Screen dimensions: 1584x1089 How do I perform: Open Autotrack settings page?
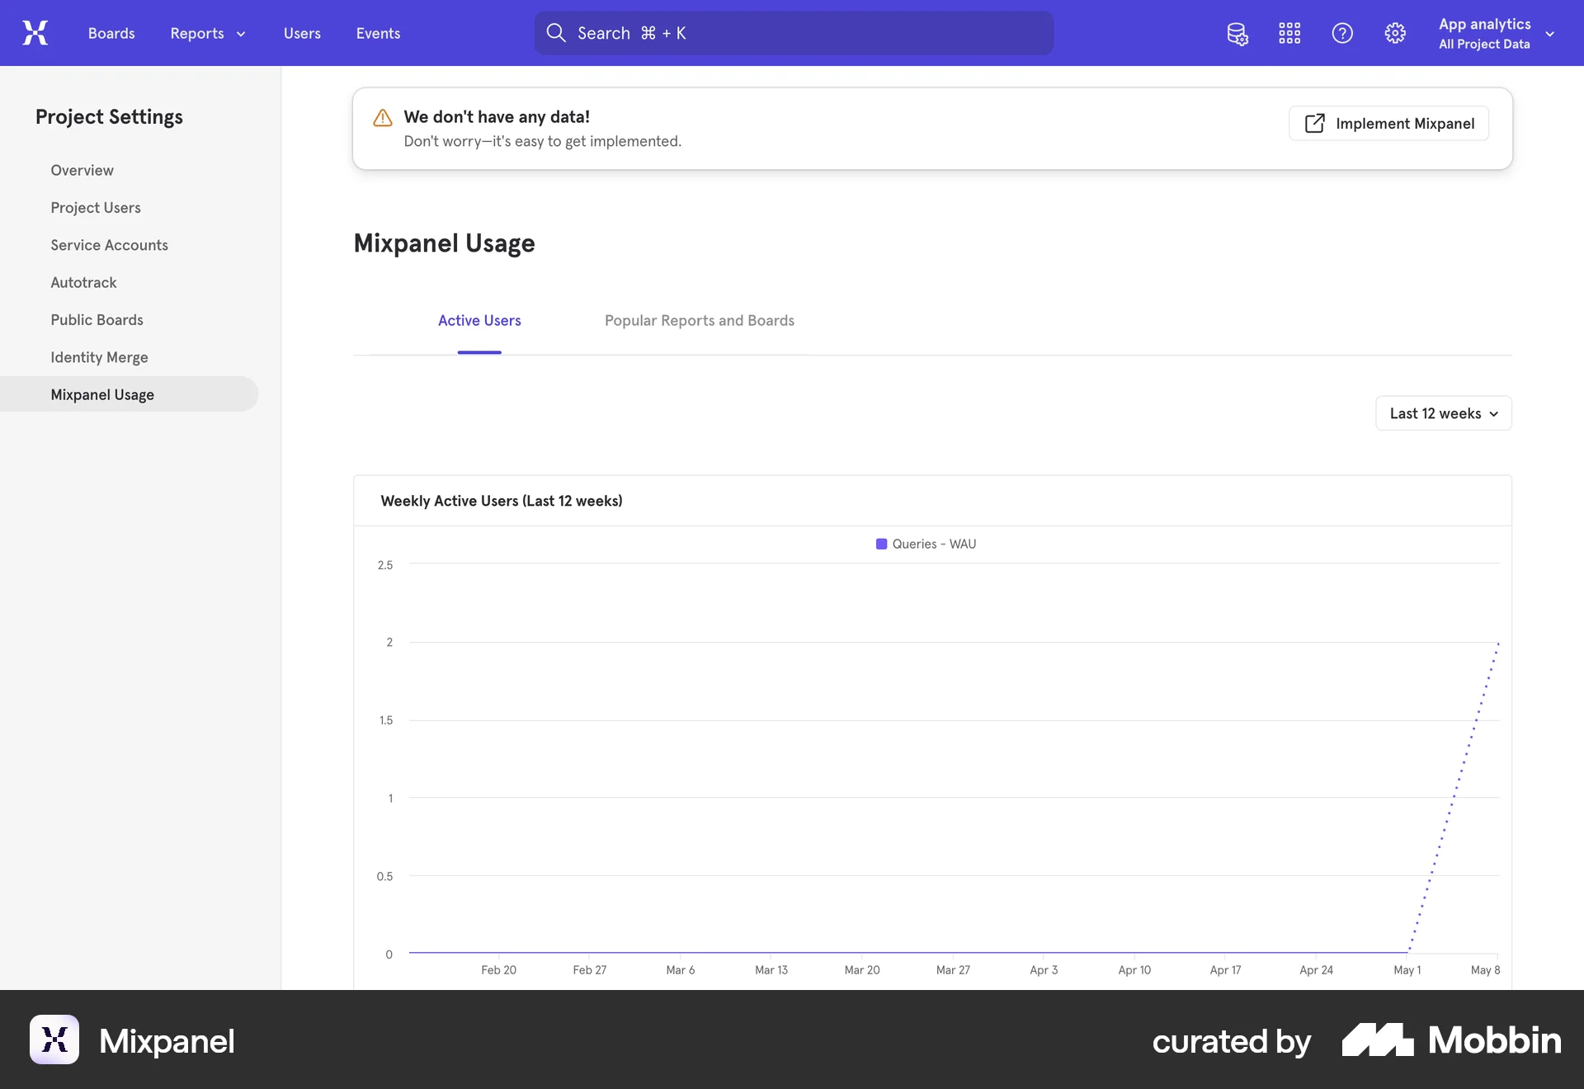tap(83, 282)
